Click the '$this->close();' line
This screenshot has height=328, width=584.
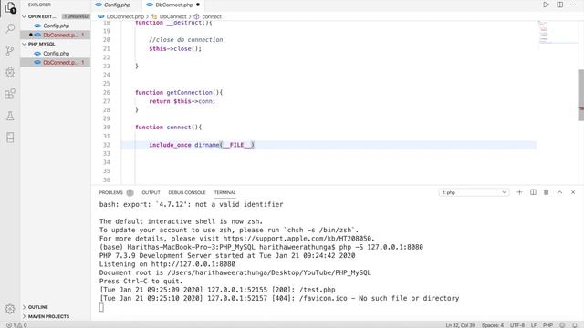[x=175, y=48]
